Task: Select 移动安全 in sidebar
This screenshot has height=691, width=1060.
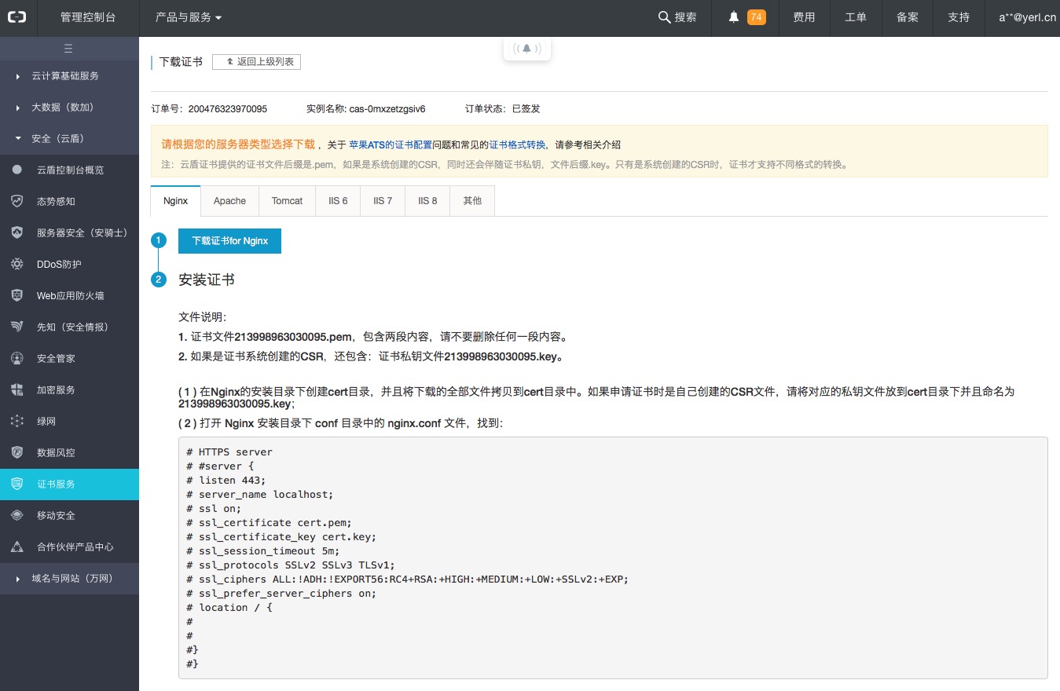Action: (x=69, y=515)
